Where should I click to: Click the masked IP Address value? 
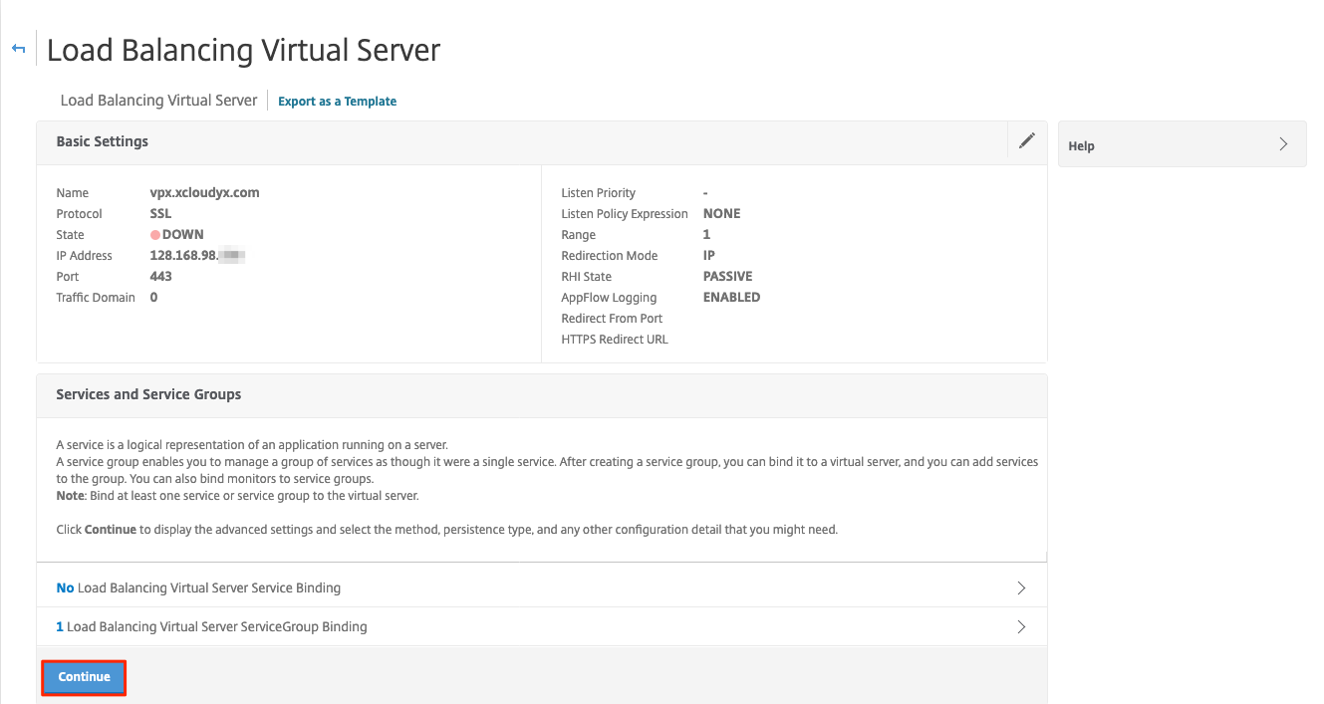(x=217, y=255)
